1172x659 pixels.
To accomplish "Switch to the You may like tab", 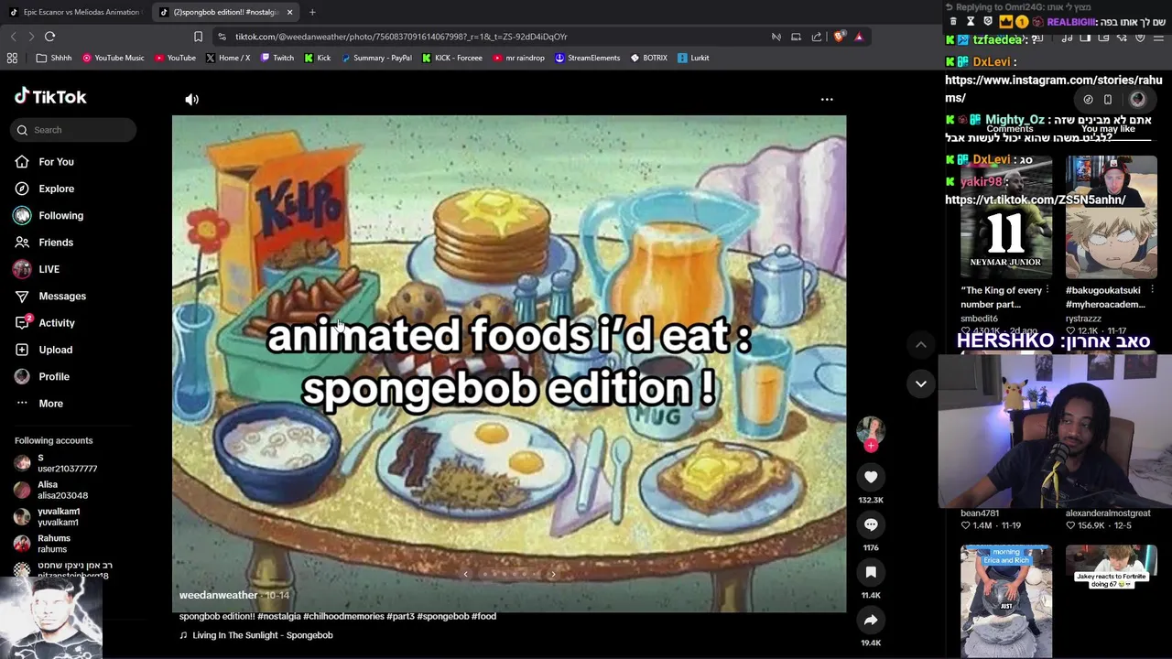I will click(1108, 128).
